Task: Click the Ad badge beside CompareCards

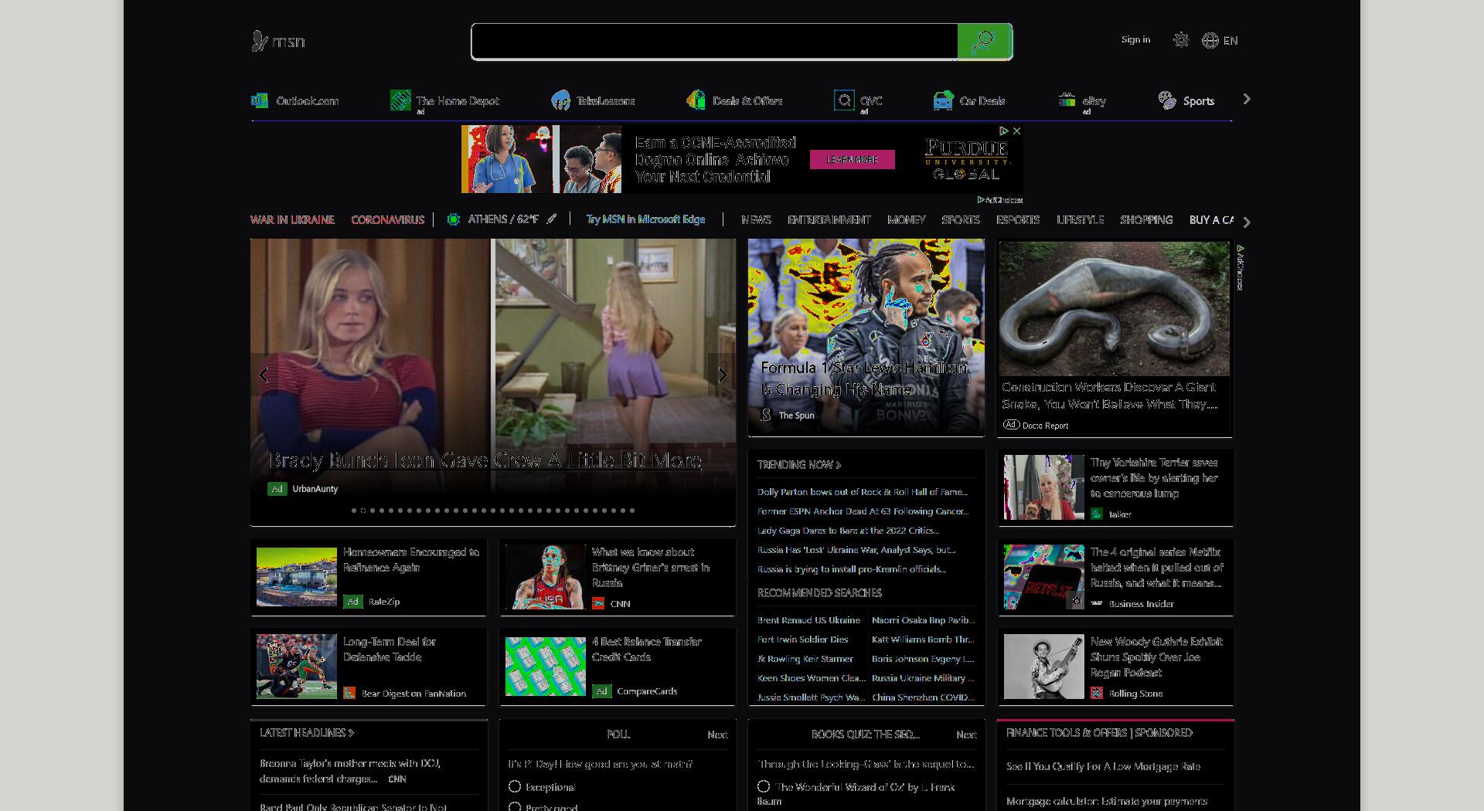Action: (601, 691)
